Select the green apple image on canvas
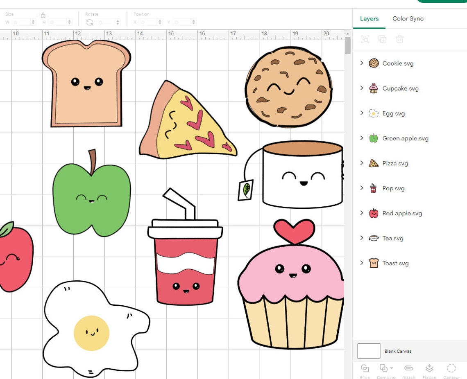Image resolution: width=467 pixels, height=379 pixels. (92, 193)
